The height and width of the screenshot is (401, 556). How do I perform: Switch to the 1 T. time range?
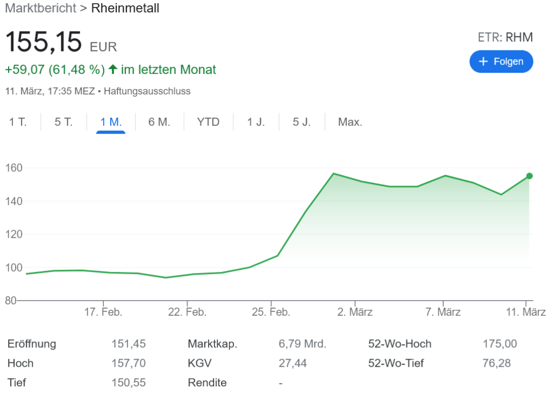[18, 122]
